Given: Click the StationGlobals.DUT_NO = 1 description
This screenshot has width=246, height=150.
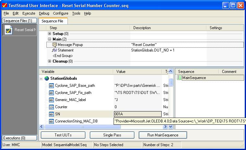Looking at the screenshot, I should 153,50.
